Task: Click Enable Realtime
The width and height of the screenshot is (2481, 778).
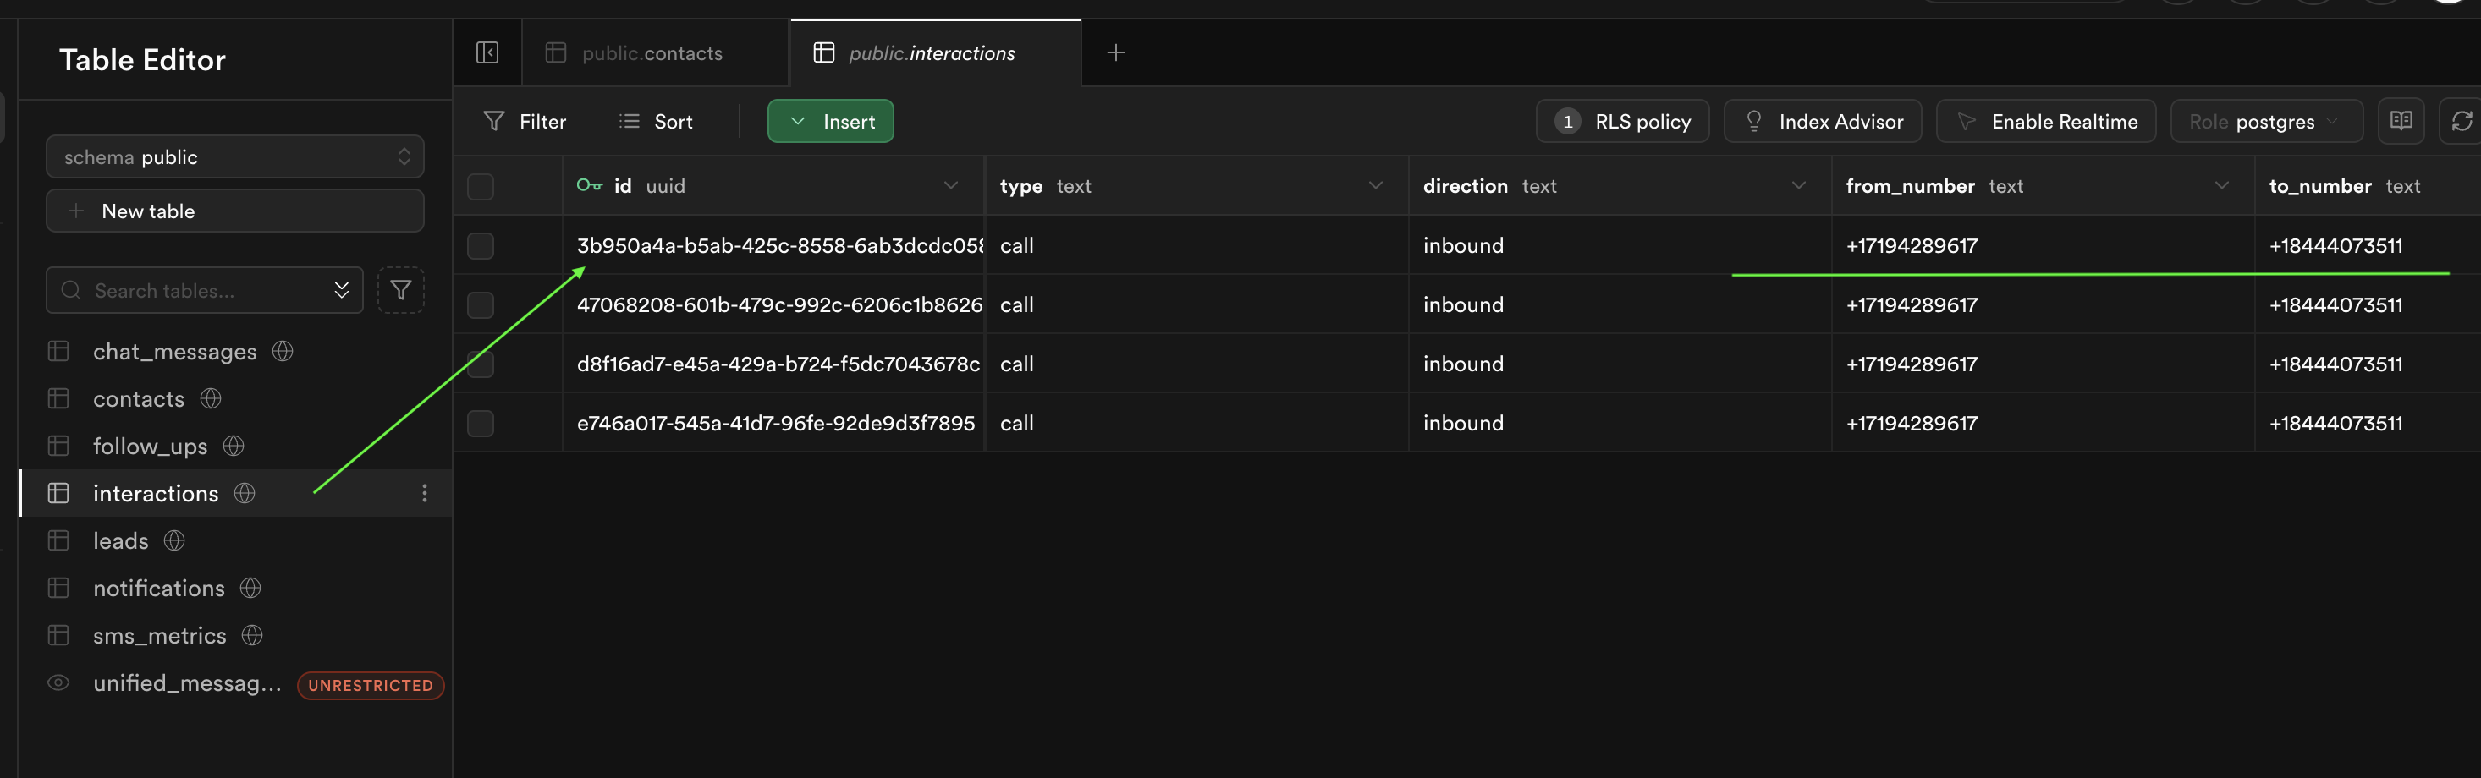Action: point(2046,121)
